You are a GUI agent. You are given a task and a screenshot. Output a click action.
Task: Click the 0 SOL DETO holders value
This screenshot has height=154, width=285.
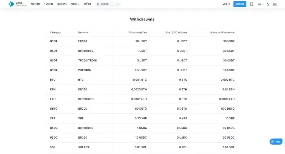point(183,147)
